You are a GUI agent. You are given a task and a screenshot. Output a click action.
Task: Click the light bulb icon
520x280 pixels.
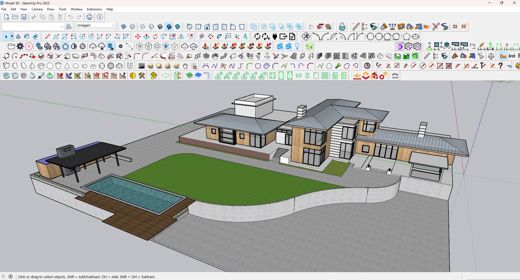tap(297, 46)
